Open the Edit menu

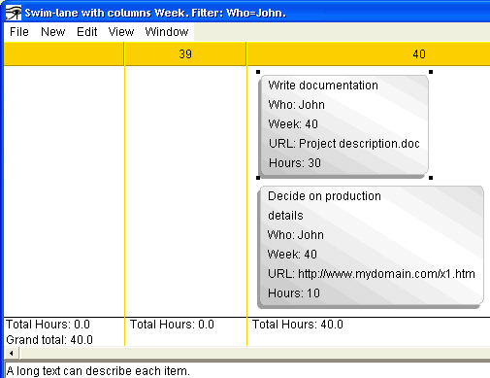coord(87,32)
